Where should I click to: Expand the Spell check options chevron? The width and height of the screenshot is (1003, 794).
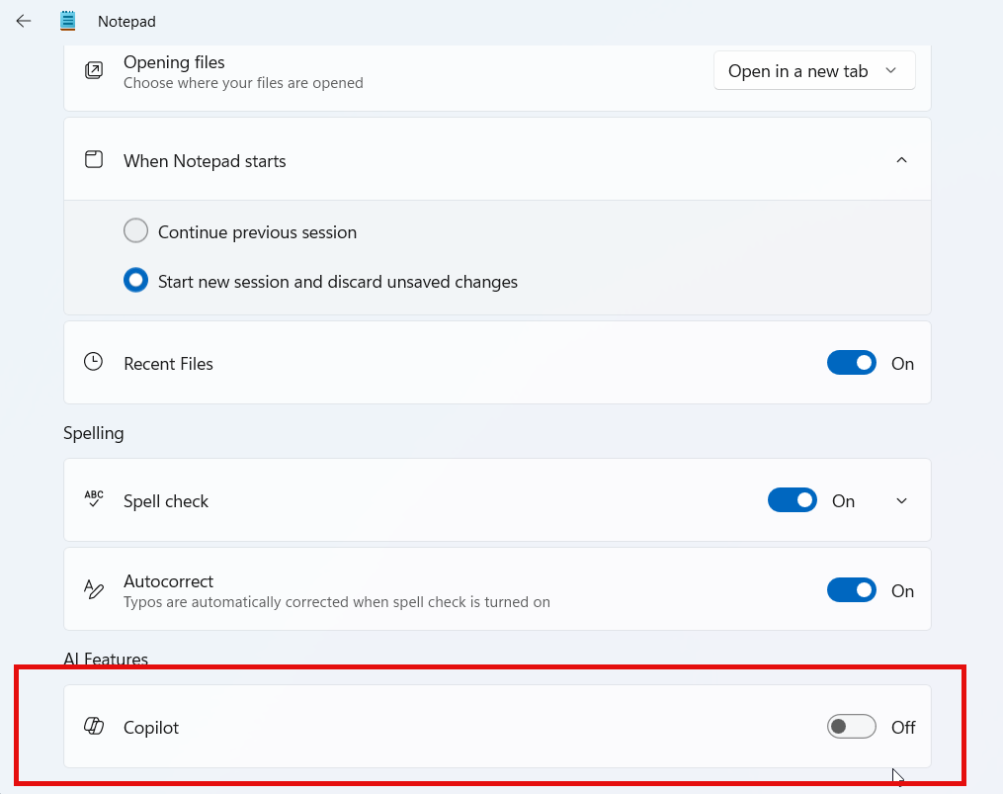pos(900,499)
